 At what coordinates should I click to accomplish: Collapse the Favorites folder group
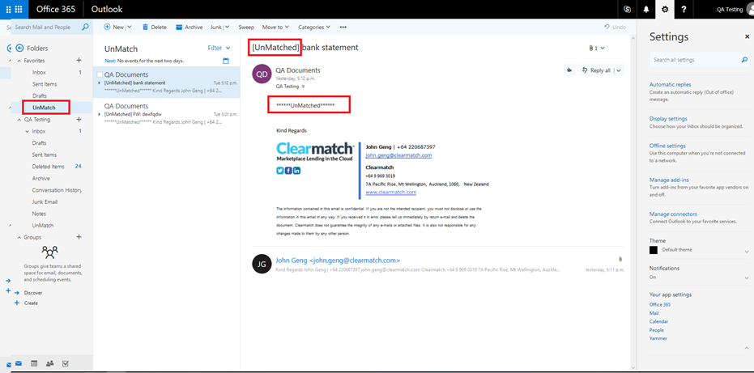[19, 61]
